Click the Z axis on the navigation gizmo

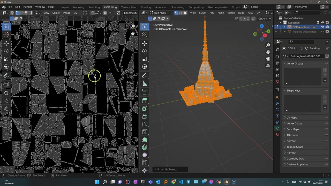click(x=262, y=26)
